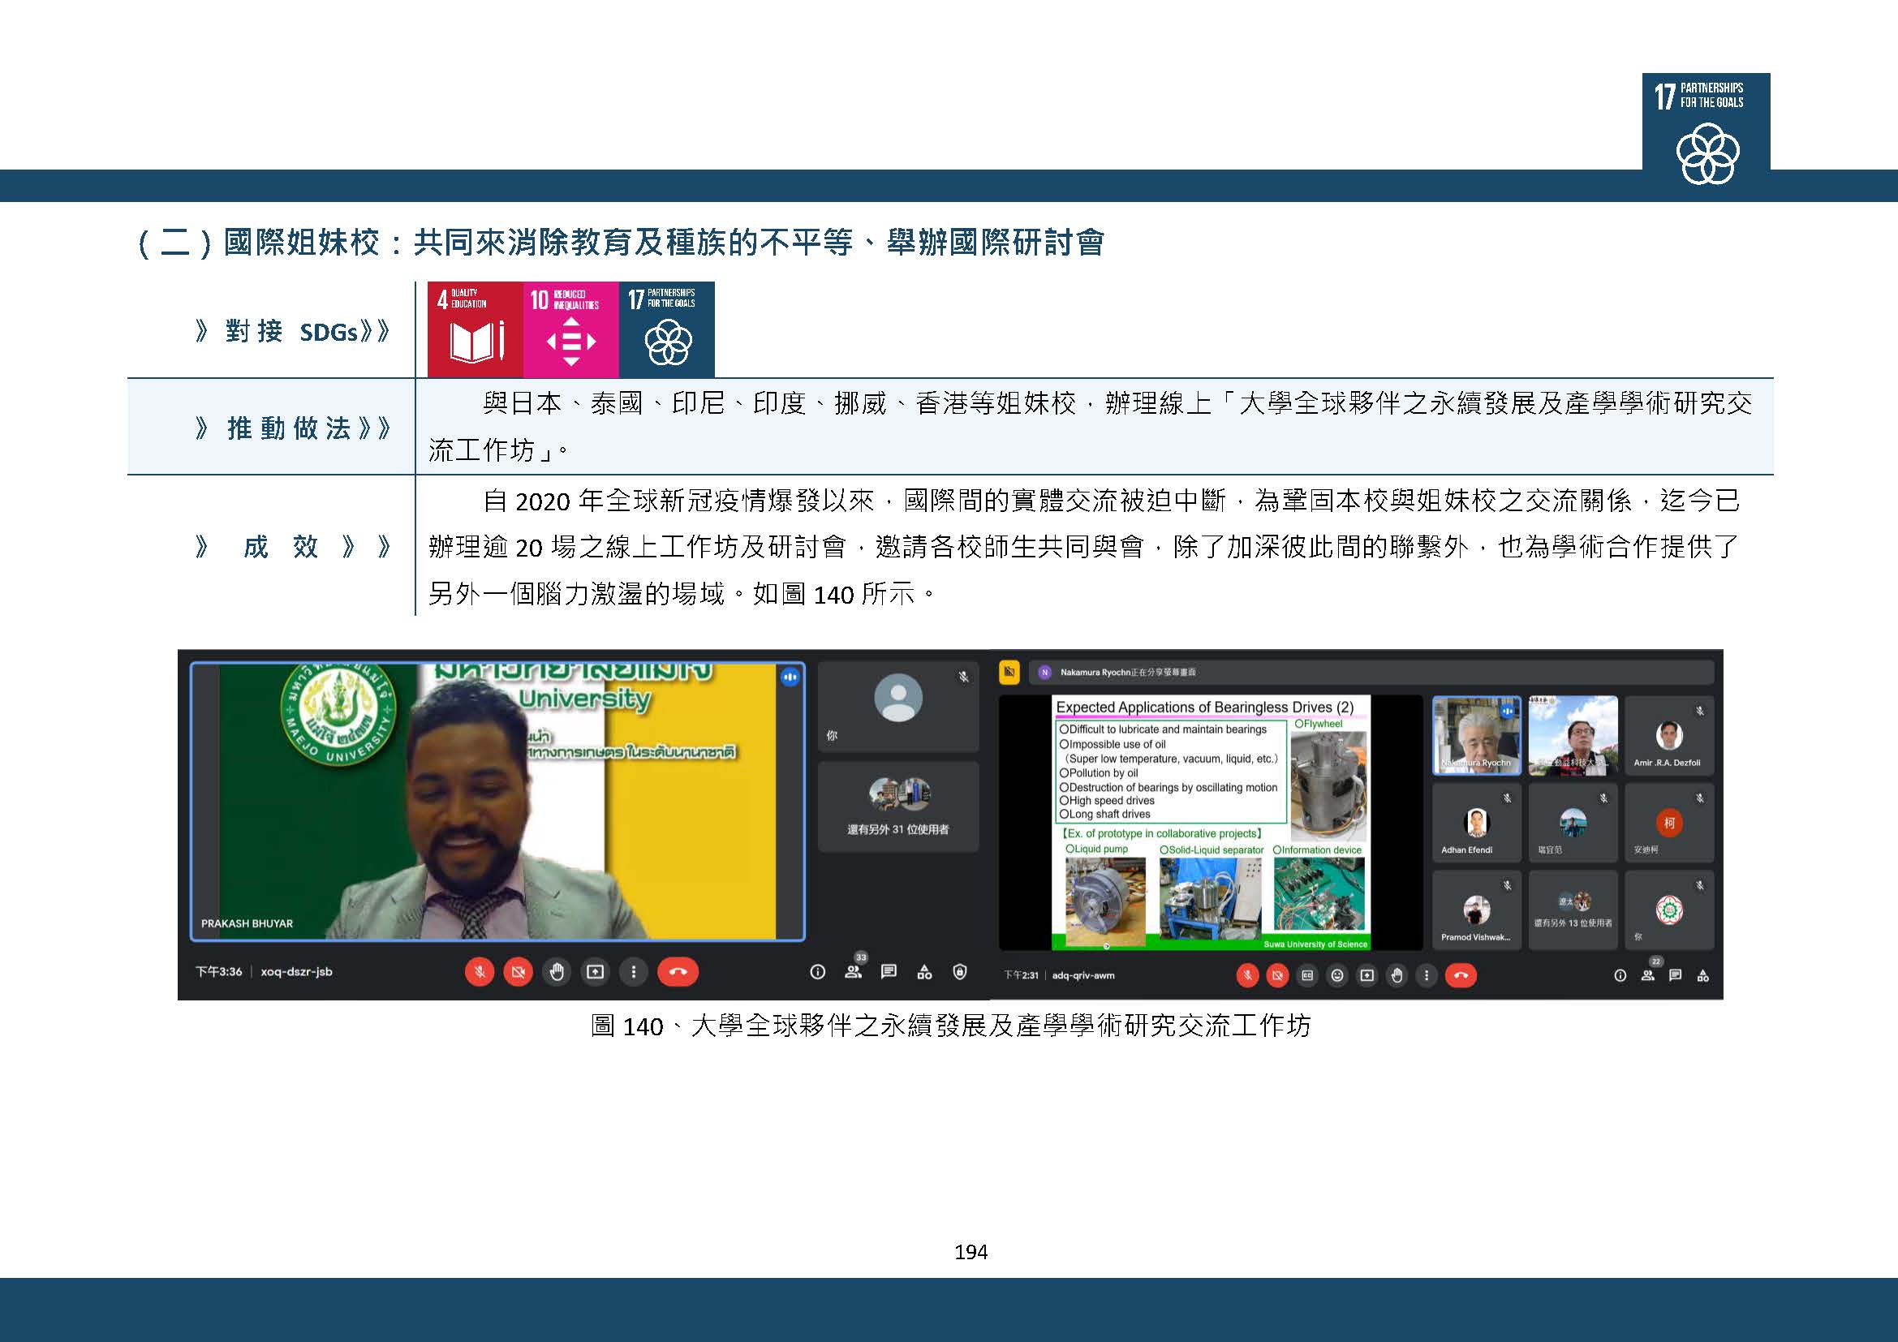The image size is (1898, 1342).
Task: Click the 下午2:31 time label
Action: point(1021,976)
